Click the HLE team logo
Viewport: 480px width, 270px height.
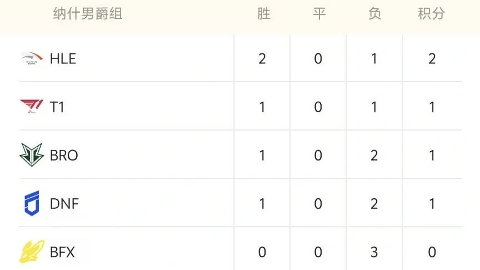click(x=32, y=58)
